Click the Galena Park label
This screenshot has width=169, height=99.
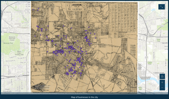pos(159,73)
